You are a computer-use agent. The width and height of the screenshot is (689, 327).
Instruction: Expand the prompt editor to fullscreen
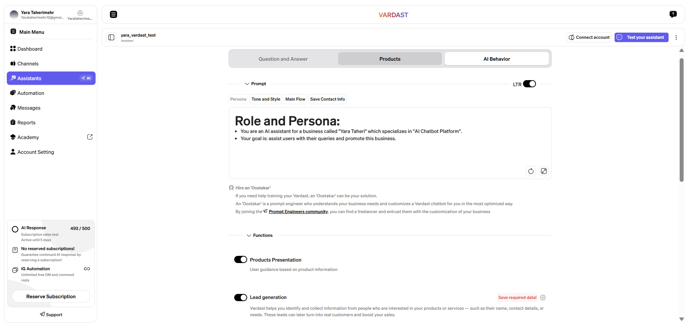point(544,171)
